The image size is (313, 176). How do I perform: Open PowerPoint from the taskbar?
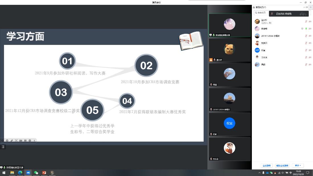coord(44,173)
